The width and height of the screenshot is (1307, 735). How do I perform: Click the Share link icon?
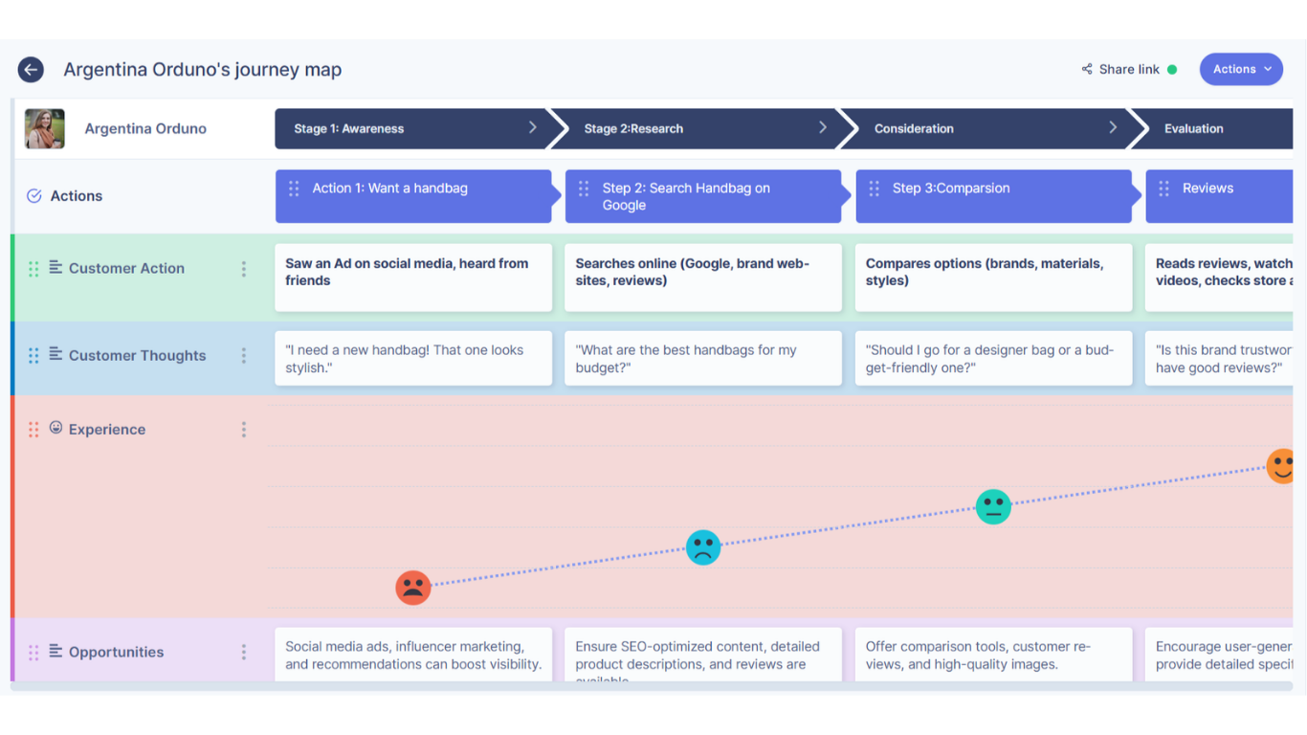1087,69
